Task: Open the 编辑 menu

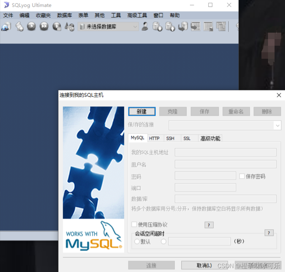Action: 25,15
